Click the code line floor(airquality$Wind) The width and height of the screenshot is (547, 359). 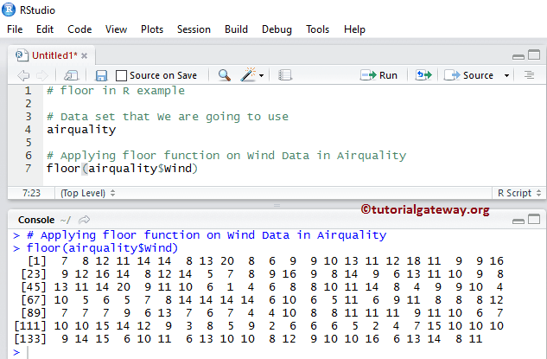122,169
